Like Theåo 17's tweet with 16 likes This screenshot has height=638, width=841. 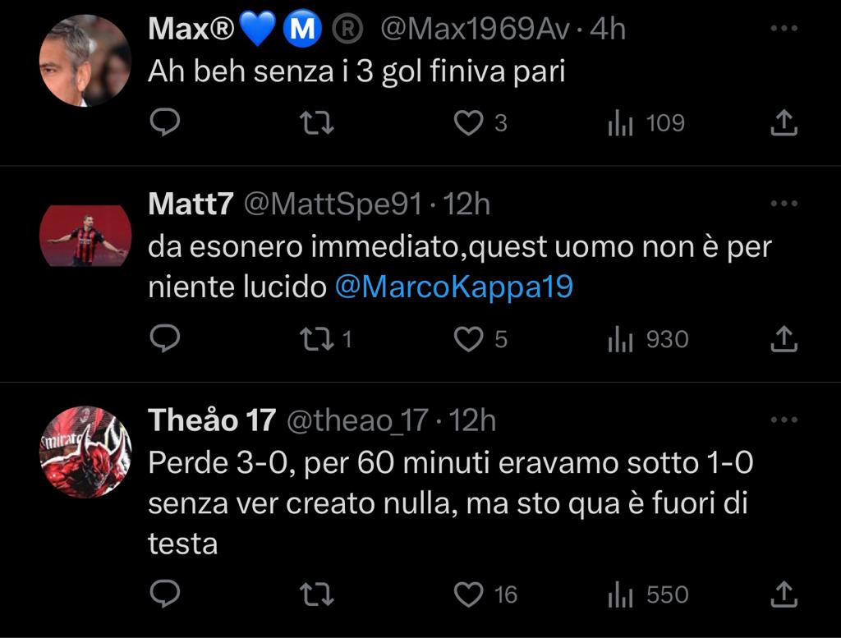click(x=469, y=594)
